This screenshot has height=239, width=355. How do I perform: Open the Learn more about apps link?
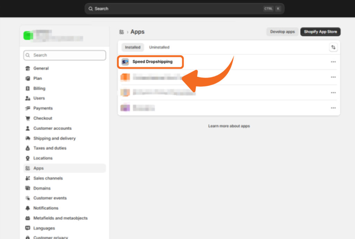click(x=229, y=126)
